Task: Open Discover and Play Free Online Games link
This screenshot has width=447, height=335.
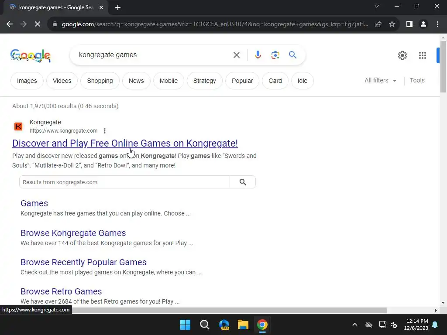Action: click(x=125, y=143)
